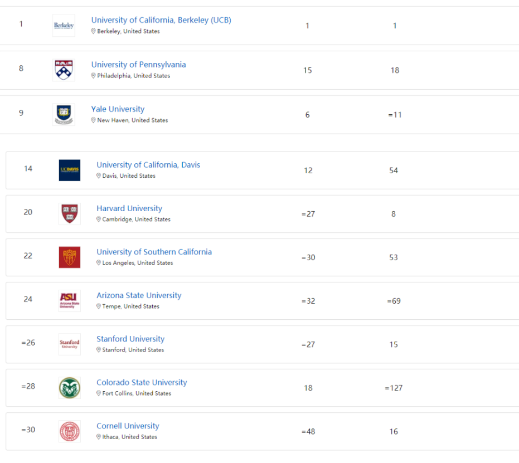The width and height of the screenshot is (519, 463).
Task: Click the Cornell University seal logo
Action: [70, 431]
